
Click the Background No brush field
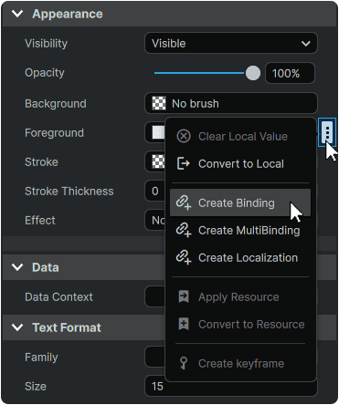[x=231, y=103]
